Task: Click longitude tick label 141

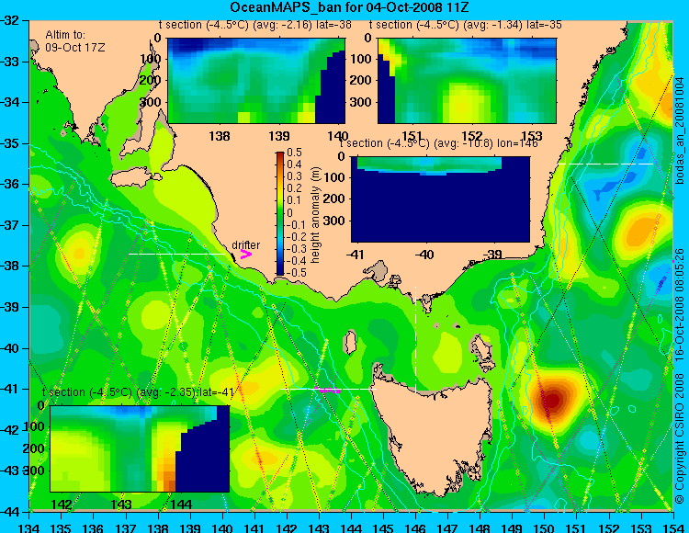Action: click(x=254, y=527)
